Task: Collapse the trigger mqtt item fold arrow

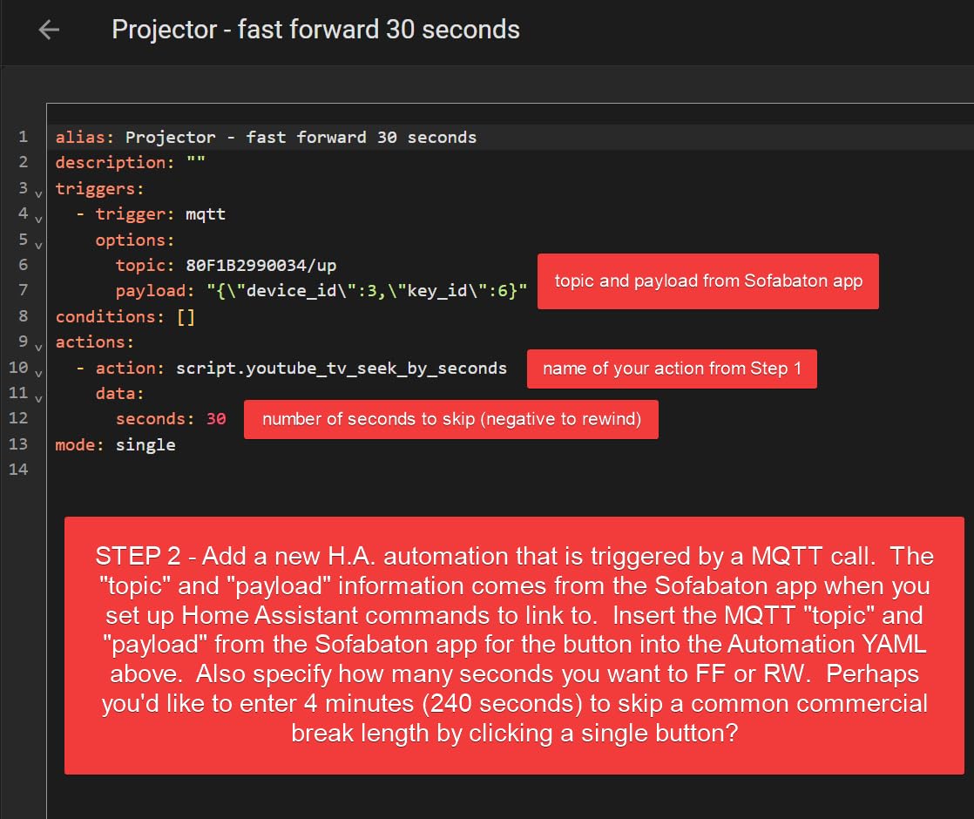Action: 38,216
